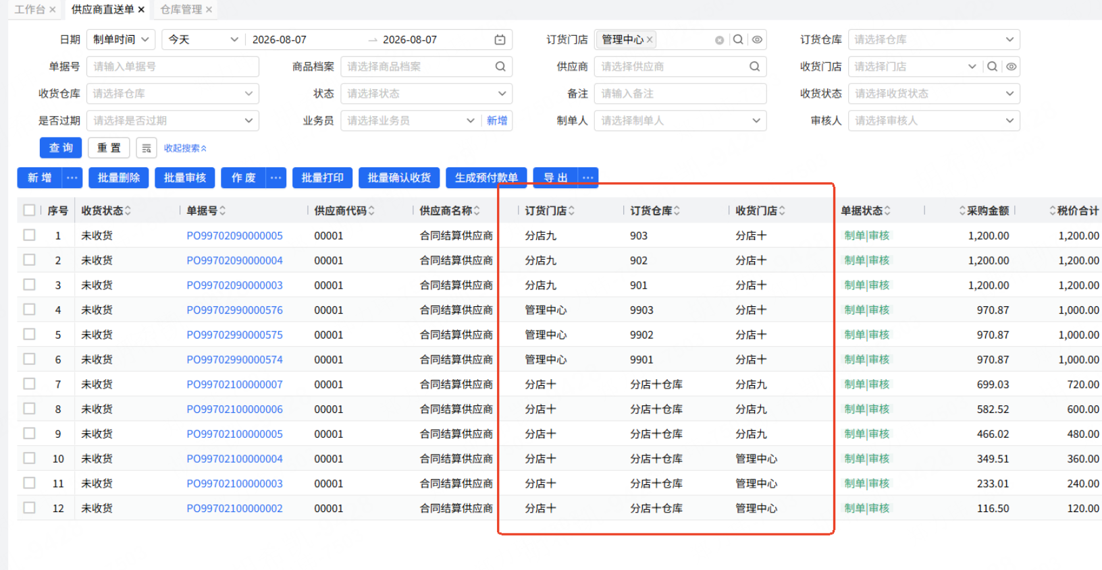Check the row 6 checkbox

pos(29,359)
